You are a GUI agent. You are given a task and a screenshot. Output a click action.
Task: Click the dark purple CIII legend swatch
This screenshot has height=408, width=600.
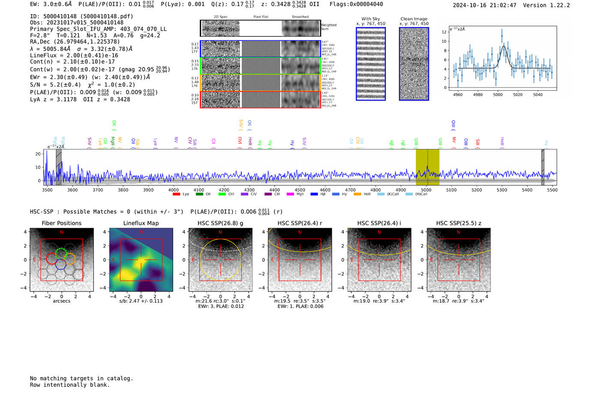268,194
